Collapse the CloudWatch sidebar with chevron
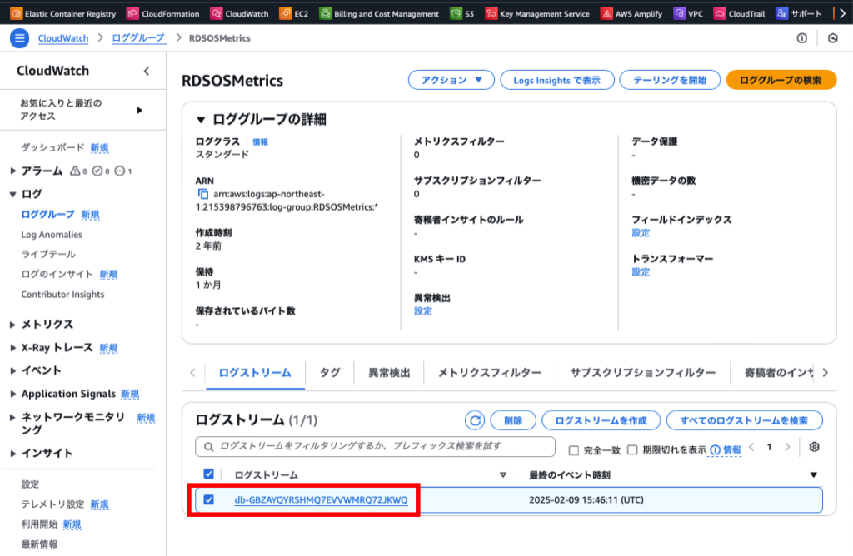 [x=147, y=72]
